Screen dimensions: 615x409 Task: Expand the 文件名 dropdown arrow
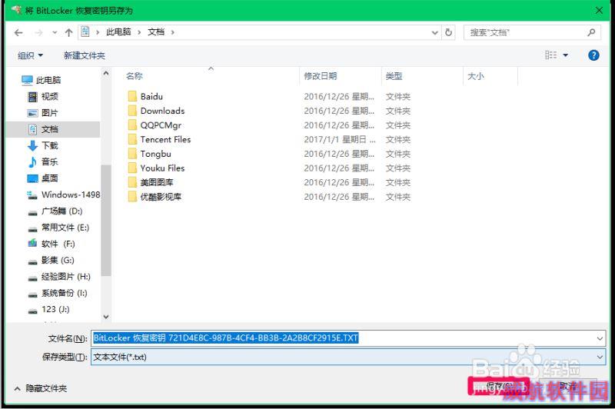point(600,338)
